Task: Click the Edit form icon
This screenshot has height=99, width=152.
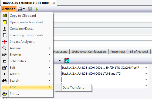Action: (x=5, y=68)
